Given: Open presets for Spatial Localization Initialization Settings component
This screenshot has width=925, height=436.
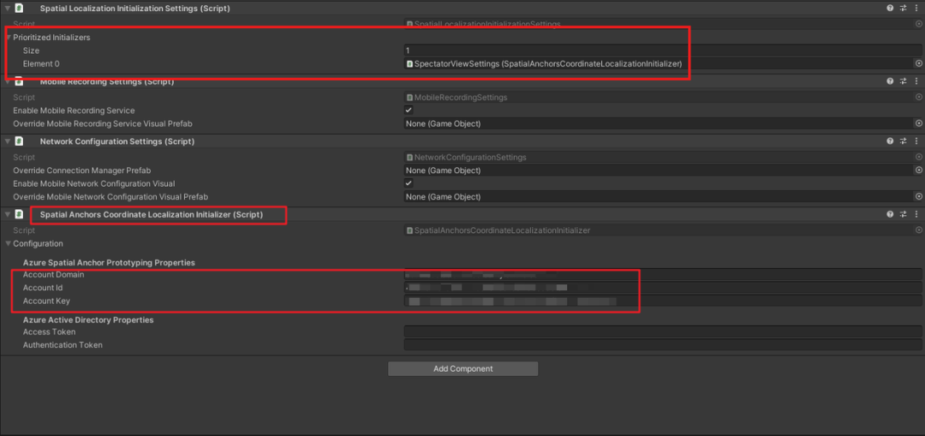Looking at the screenshot, I should (904, 9).
